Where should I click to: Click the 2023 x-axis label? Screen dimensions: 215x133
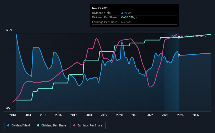165,115
